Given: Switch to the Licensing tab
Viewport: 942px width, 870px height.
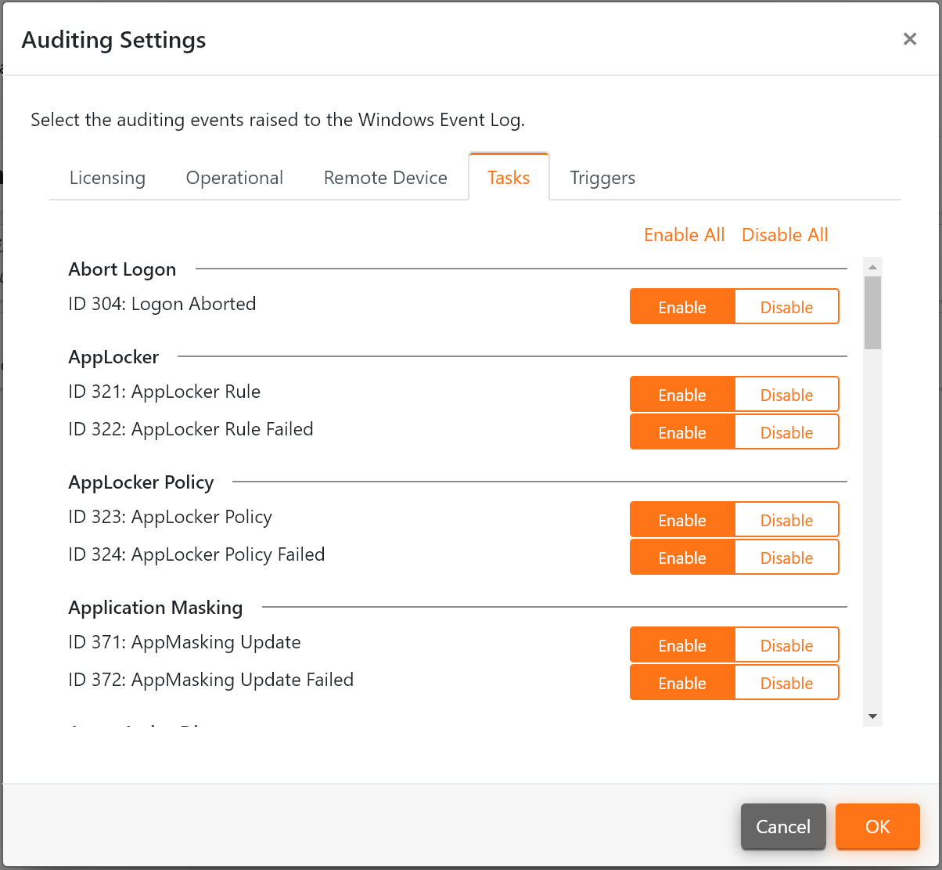Looking at the screenshot, I should tap(107, 178).
